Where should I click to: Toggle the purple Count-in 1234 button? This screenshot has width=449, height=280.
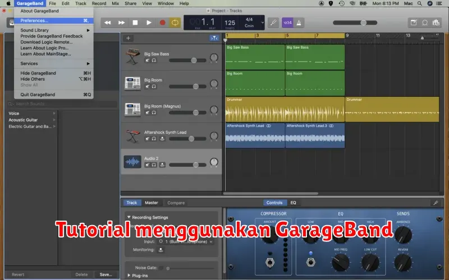click(x=287, y=22)
